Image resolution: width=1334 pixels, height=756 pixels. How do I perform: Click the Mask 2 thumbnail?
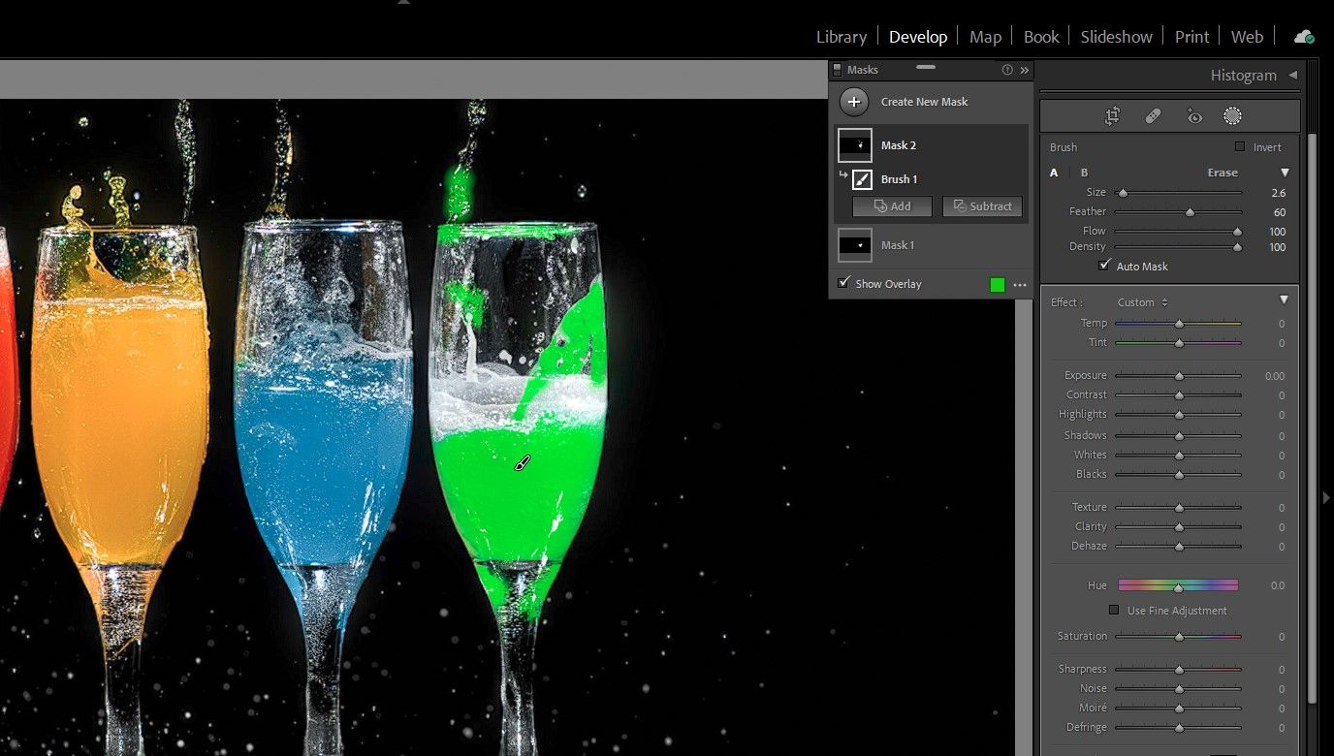point(855,145)
